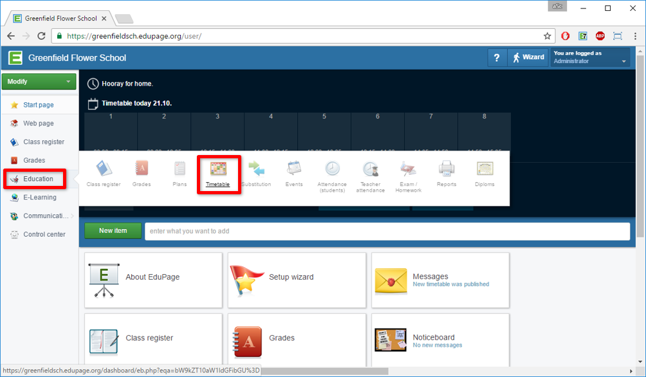Click the screen capture extension icon
This screenshot has height=377, width=646.
pos(617,36)
